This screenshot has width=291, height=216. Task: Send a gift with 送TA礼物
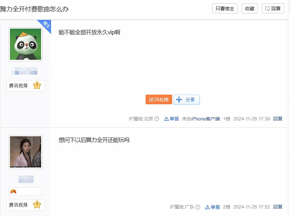[x=159, y=100]
